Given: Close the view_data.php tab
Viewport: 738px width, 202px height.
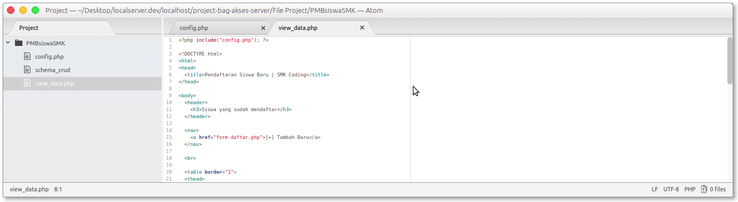Looking at the screenshot, I should tap(362, 28).
